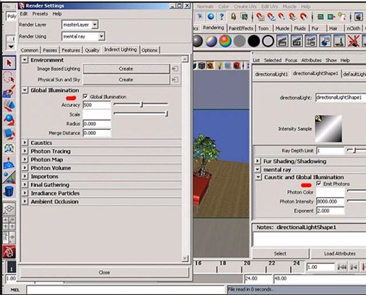Open the Render Layer masterLayer dropdown

click(x=94, y=25)
